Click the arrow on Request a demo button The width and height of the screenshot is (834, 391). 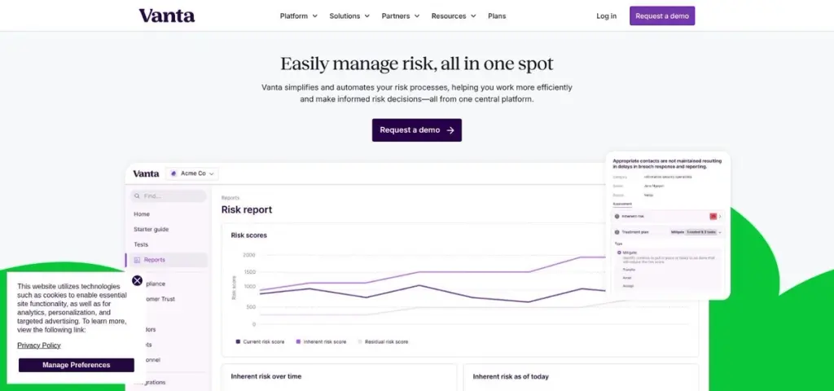(450, 130)
